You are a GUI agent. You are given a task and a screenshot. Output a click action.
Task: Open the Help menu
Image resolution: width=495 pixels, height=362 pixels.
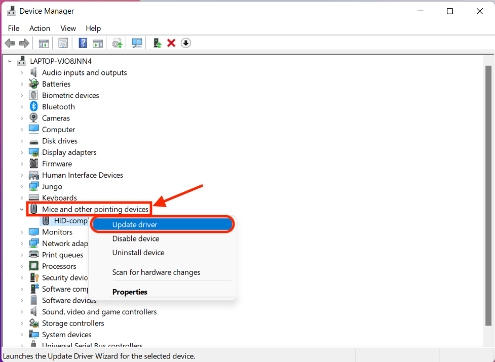pyautogui.click(x=93, y=28)
